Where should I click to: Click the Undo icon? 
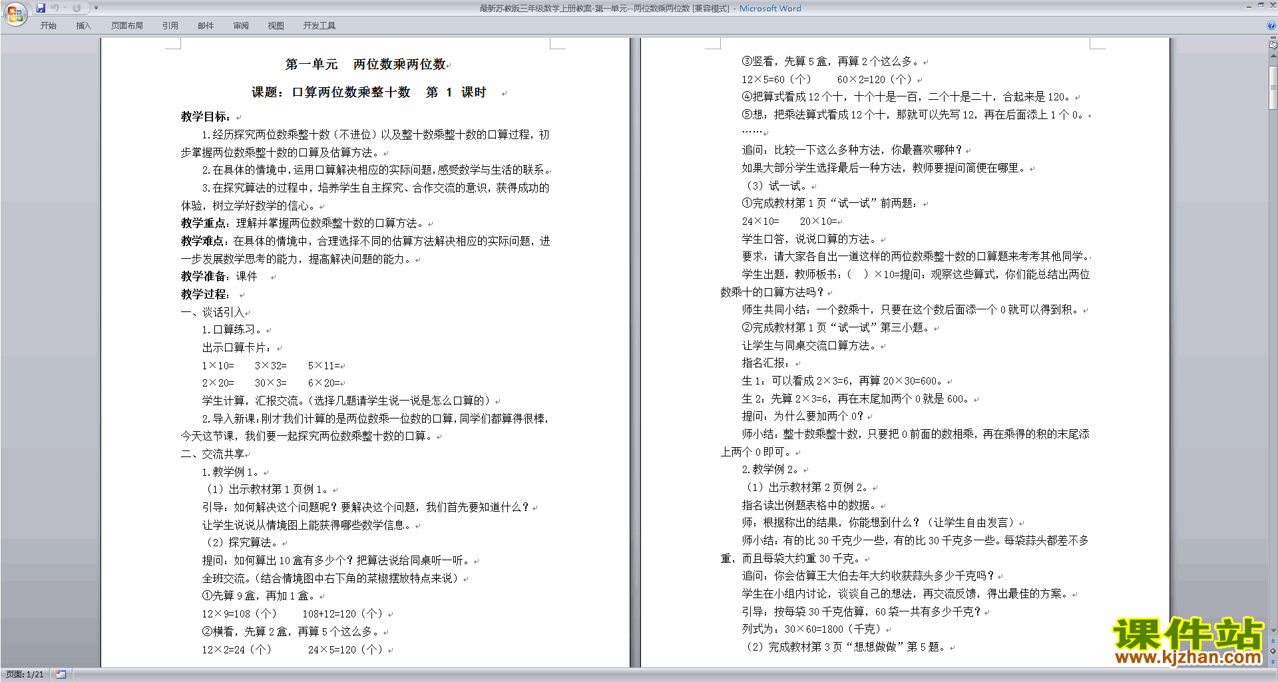pyautogui.click(x=55, y=8)
